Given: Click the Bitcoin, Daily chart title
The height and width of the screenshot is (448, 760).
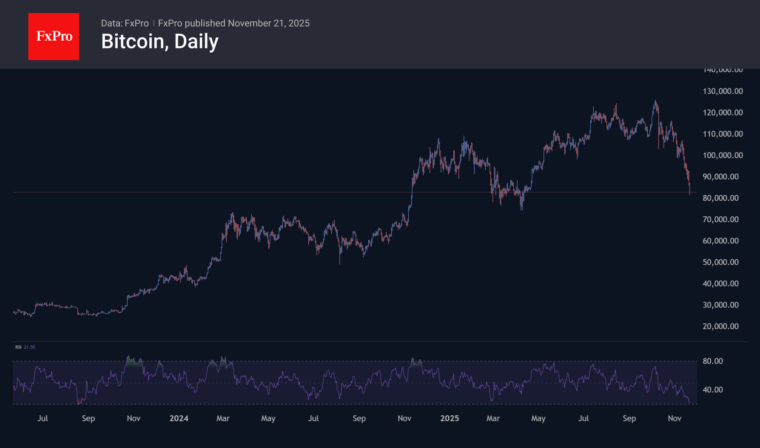Looking at the screenshot, I should coord(159,41).
